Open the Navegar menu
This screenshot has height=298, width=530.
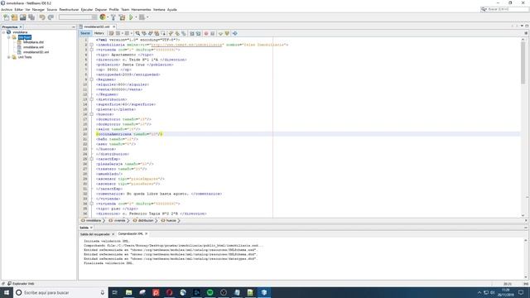tap(39, 9)
